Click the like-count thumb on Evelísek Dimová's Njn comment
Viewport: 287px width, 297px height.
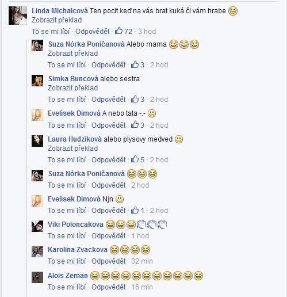point(135,210)
